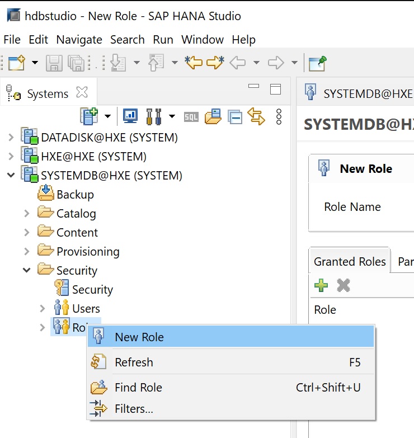Select Find Role in context menu
This screenshot has height=438, width=414.
tap(138, 387)
